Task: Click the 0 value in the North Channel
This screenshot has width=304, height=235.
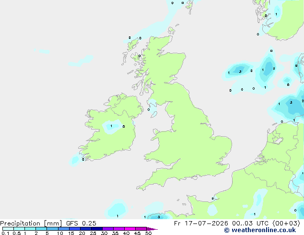Action: [x=149, y=109]
